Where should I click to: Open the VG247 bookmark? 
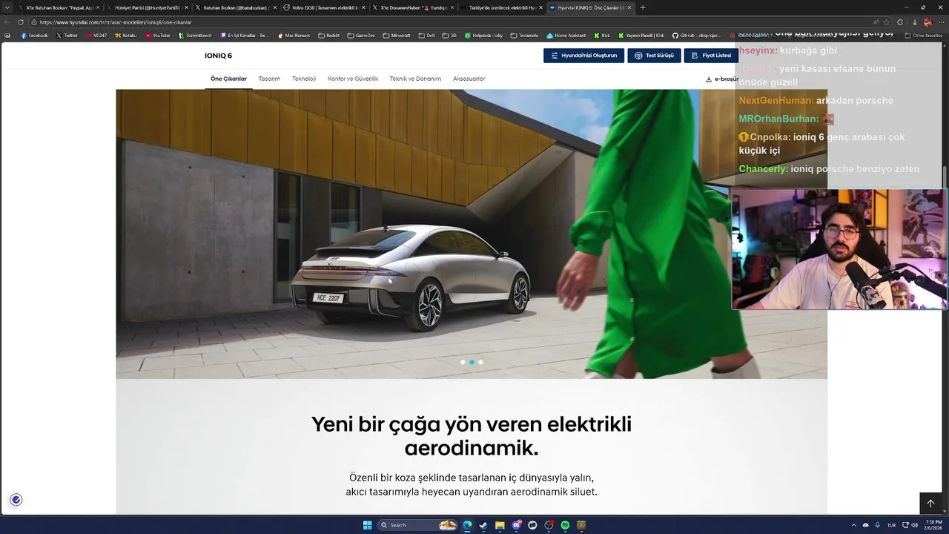click(x=96, y=35)
